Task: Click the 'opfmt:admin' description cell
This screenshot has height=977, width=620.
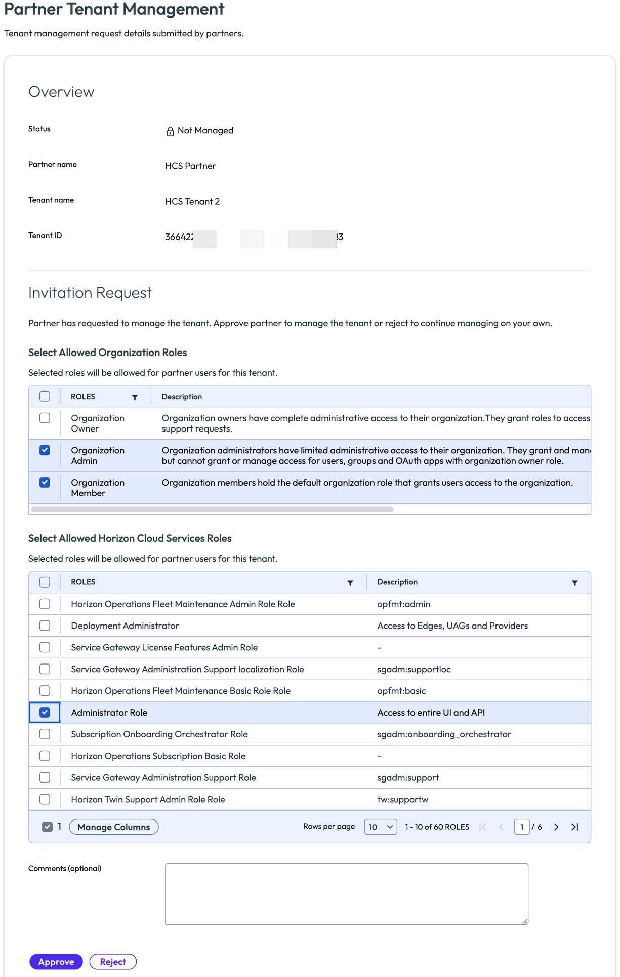Action: coord(404,604)
